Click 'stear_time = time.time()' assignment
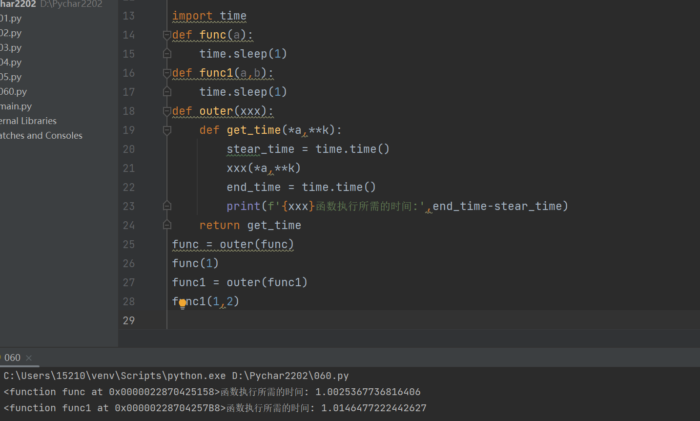Image resolution: width=700 pixels, height=421 pixels. click(308, 149)
